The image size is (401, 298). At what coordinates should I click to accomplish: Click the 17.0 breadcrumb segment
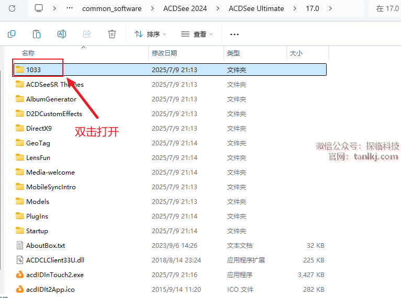click(x=312, y=9)
